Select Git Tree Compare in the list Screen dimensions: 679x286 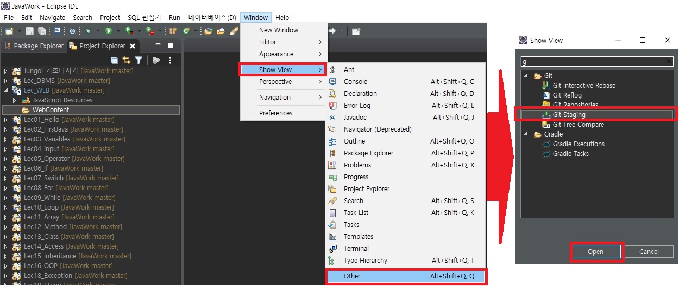pyautogui.click(x=579, y=124)
